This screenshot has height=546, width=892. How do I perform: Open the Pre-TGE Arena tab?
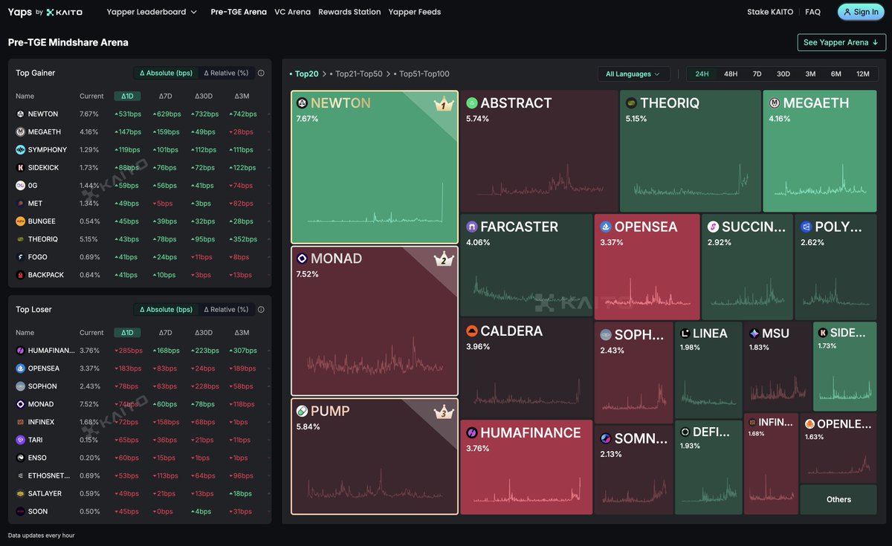coord(239,12)
